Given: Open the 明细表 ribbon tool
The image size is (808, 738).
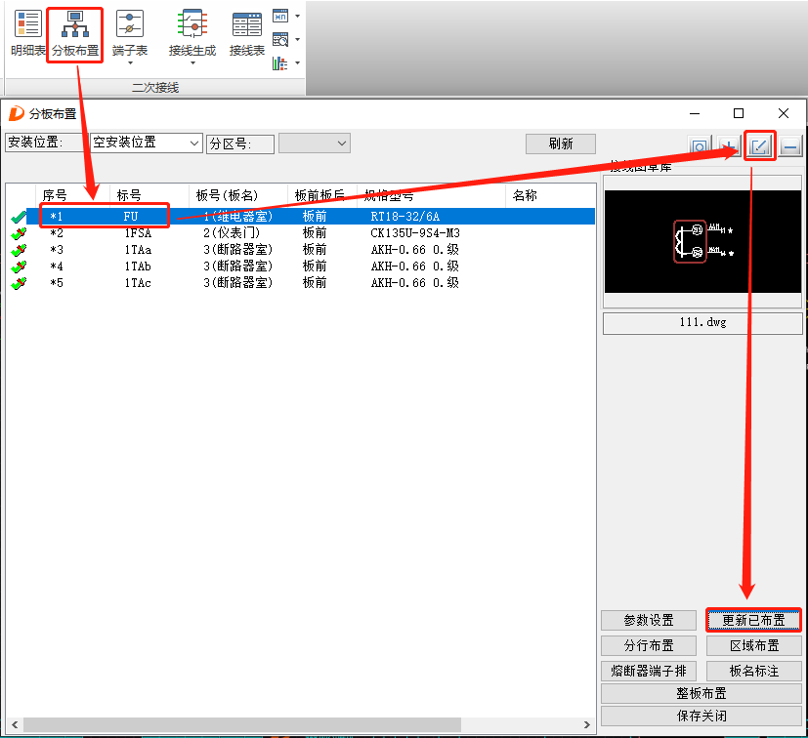Looking at the screenshot, I should point(27,34).
